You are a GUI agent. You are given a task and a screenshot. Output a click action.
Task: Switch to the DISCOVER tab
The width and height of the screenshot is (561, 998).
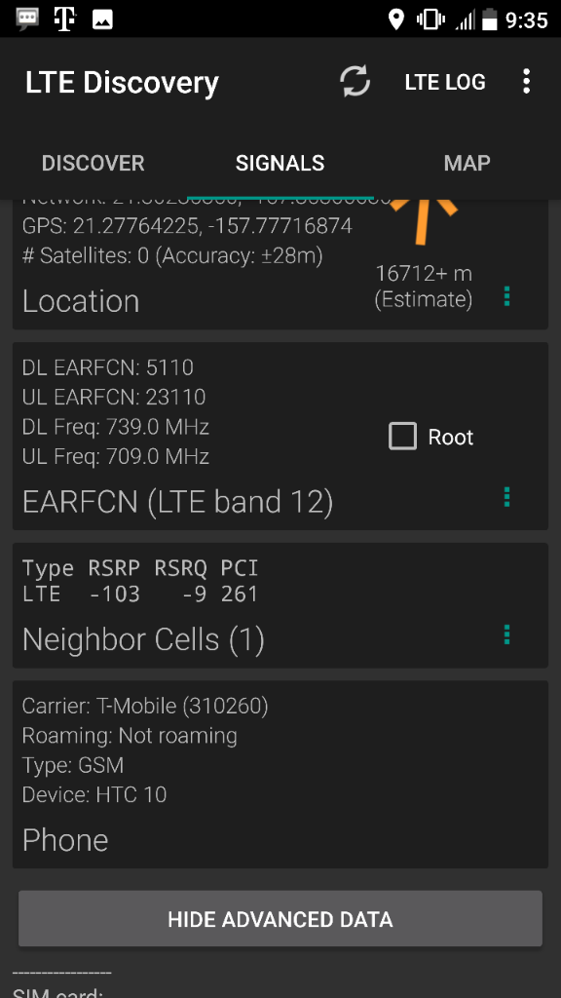[x=93, y=163]
